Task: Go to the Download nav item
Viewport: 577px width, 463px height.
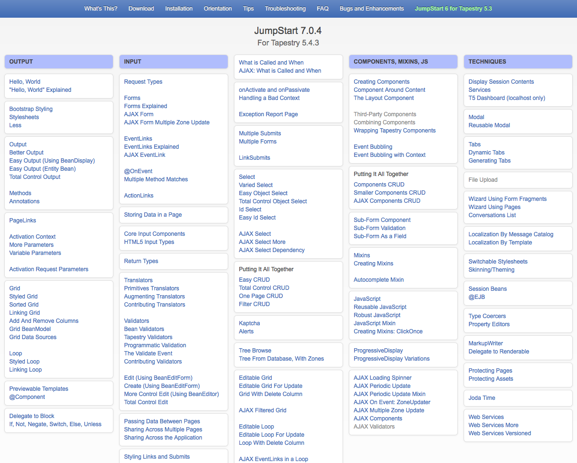Action: click(141, 9)
